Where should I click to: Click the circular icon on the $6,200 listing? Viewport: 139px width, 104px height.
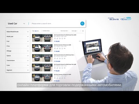coord(55,78)
